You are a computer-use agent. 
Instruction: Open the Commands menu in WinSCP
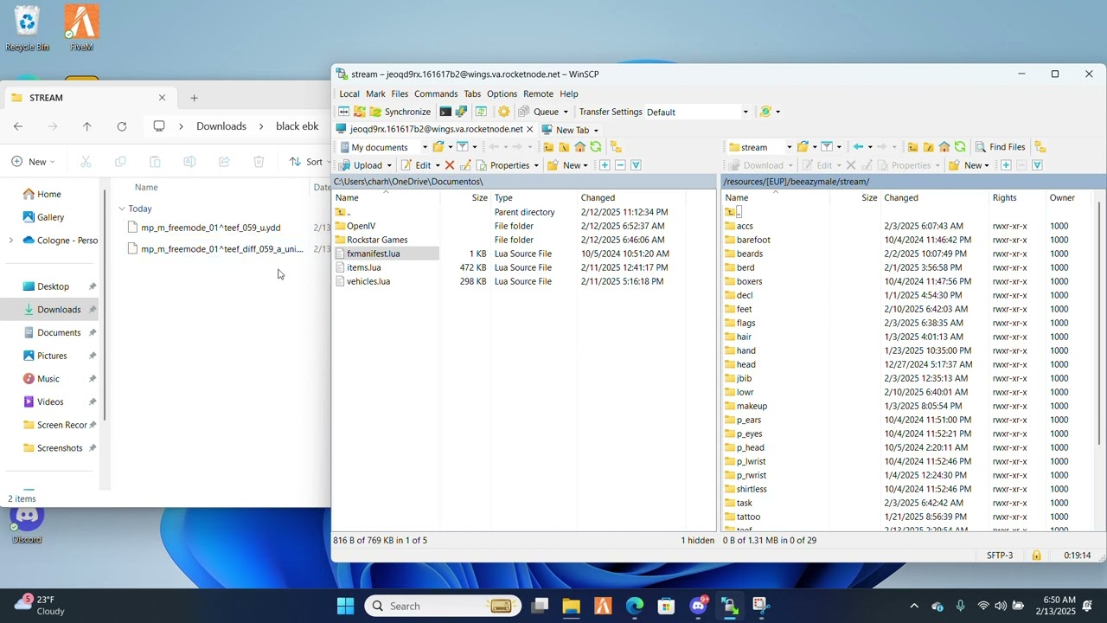[436, 93]
